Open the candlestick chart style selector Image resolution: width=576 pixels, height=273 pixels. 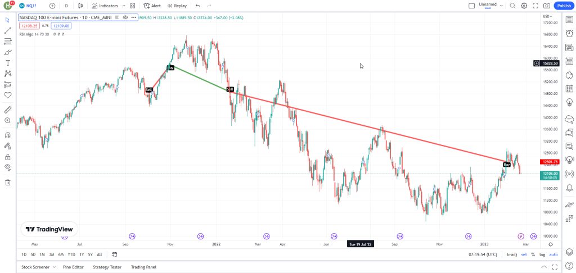[x=80, y=6]
